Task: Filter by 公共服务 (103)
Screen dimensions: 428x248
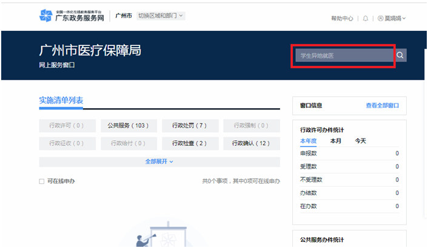Action: coord(129,126)
